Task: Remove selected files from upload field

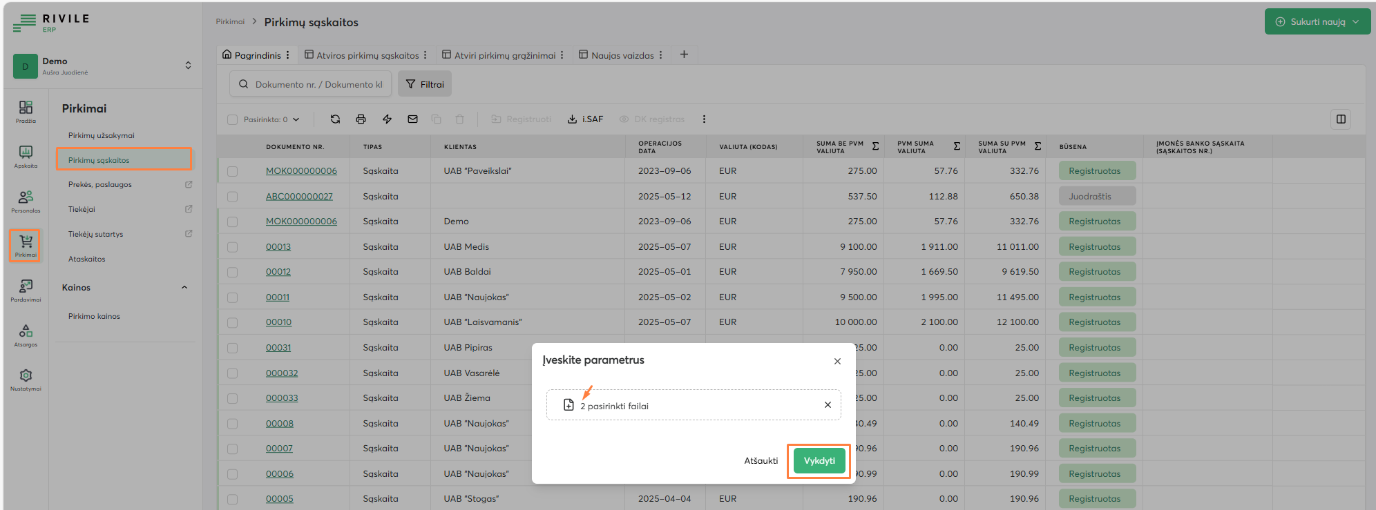Action: point(828,405)
